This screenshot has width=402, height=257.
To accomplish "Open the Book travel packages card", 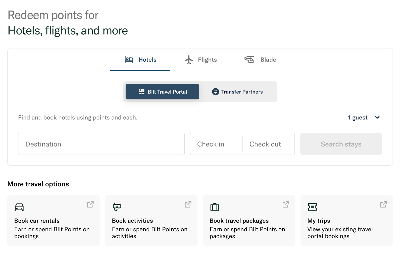I will [249, 221].
